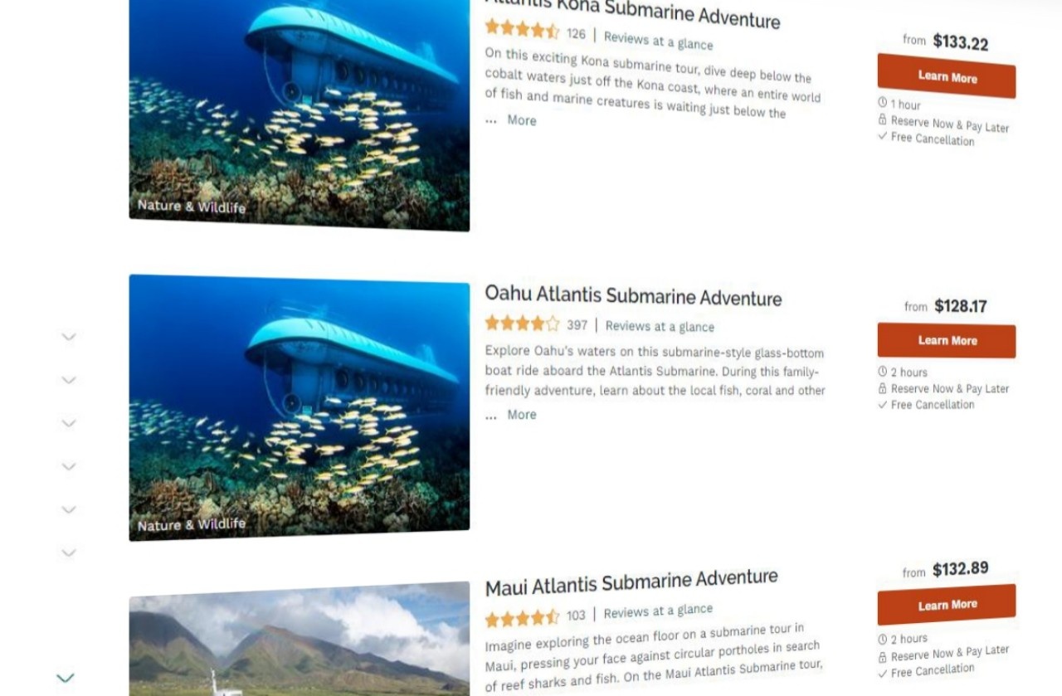This screenshot has height=696, width=1062.
Task: Click Learn More for Maui Atlantis Submarine
Action: [x=947, y=605]
